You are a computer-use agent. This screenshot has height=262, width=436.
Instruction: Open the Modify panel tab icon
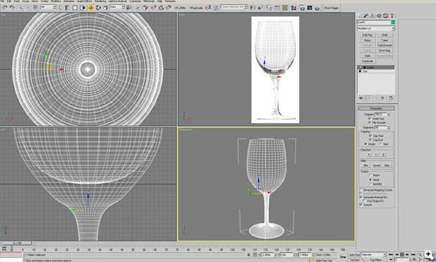pyautogui.click(x=366, y=16)
